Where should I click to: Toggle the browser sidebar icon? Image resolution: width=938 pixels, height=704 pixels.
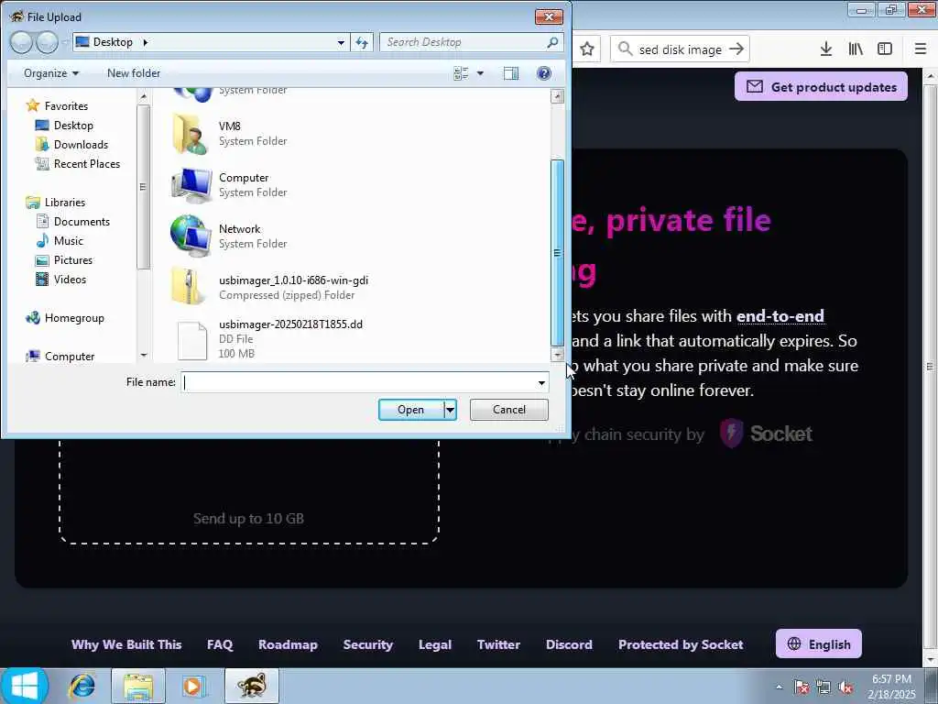pyautogui.click(x=885, y=49)
